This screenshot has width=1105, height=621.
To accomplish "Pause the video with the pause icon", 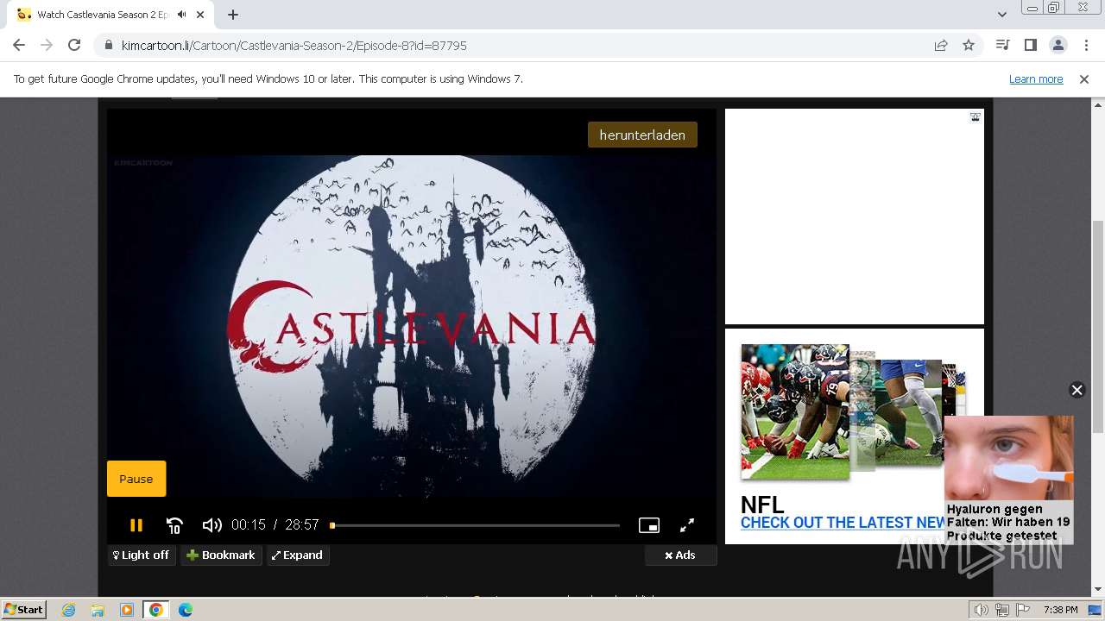I will pyautogui.click(x=136, y=525).
